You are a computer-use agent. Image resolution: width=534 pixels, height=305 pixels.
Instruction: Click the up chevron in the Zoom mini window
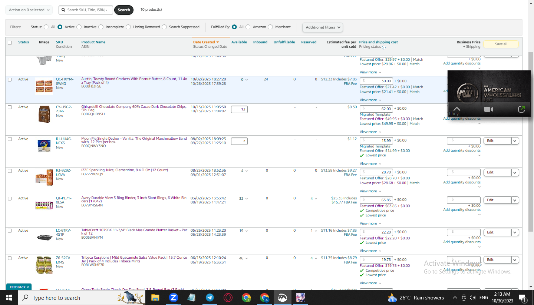(456, 109)
